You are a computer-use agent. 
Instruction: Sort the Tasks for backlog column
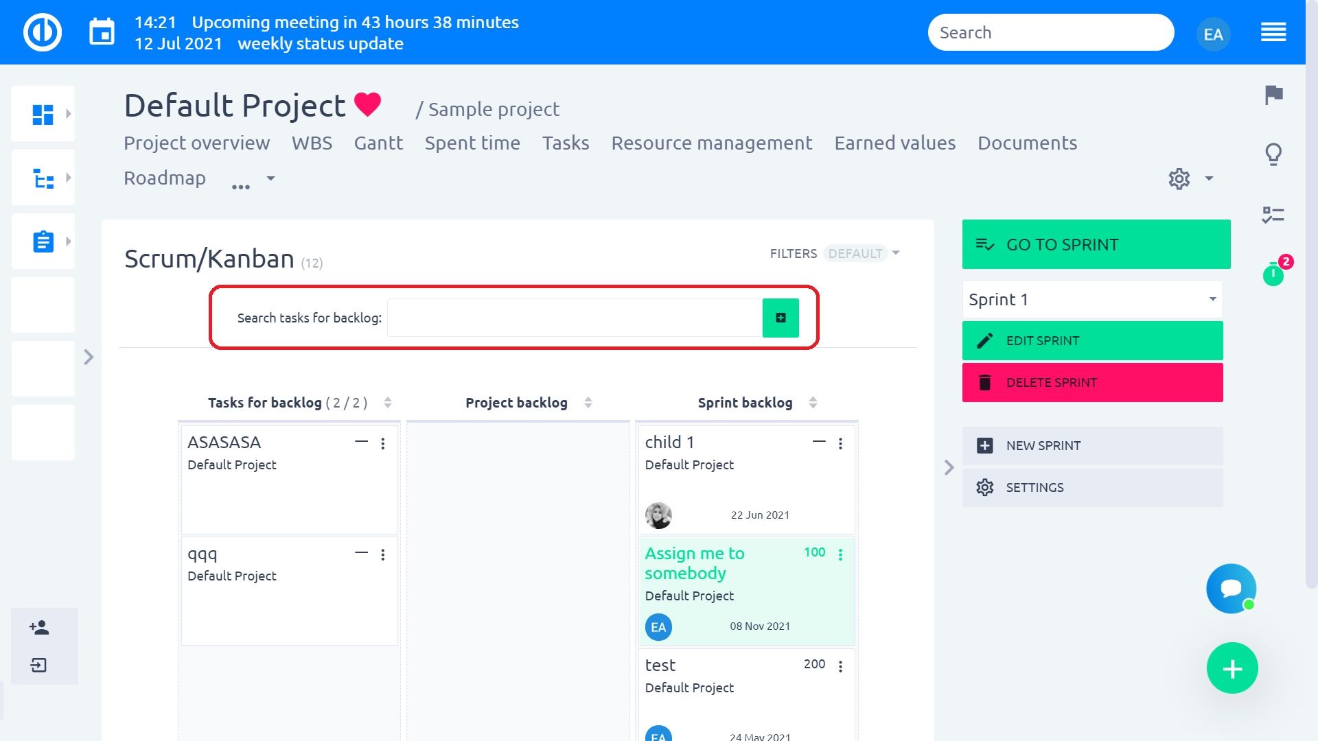click(x=388, y=403)
